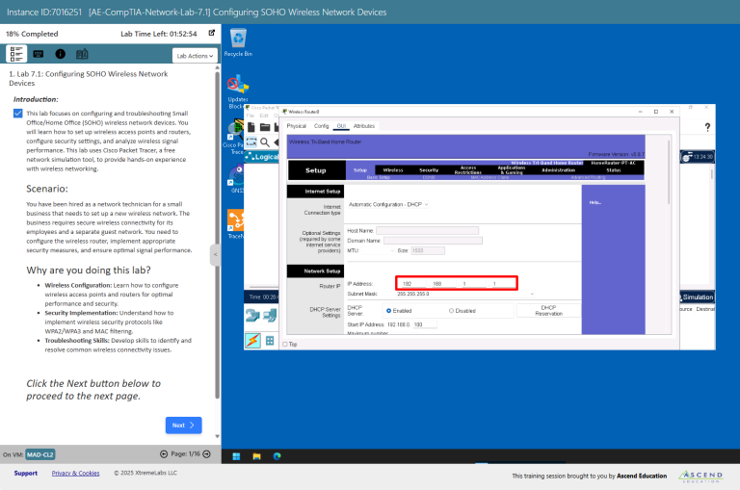Image resolution: width=740 pixels, height=490 pixels.
Task: Open the GNS3 desktop shortcut
Action: point(236,179)
